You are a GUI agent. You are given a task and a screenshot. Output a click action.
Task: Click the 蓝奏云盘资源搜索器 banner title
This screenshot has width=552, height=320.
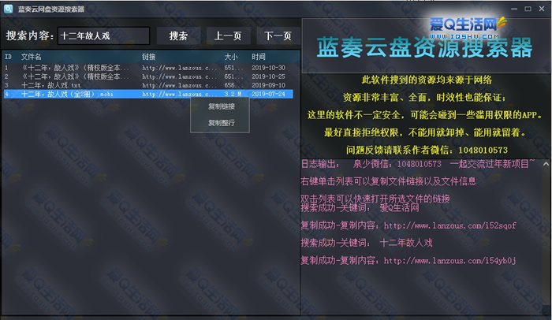click(x=424, y=48)
